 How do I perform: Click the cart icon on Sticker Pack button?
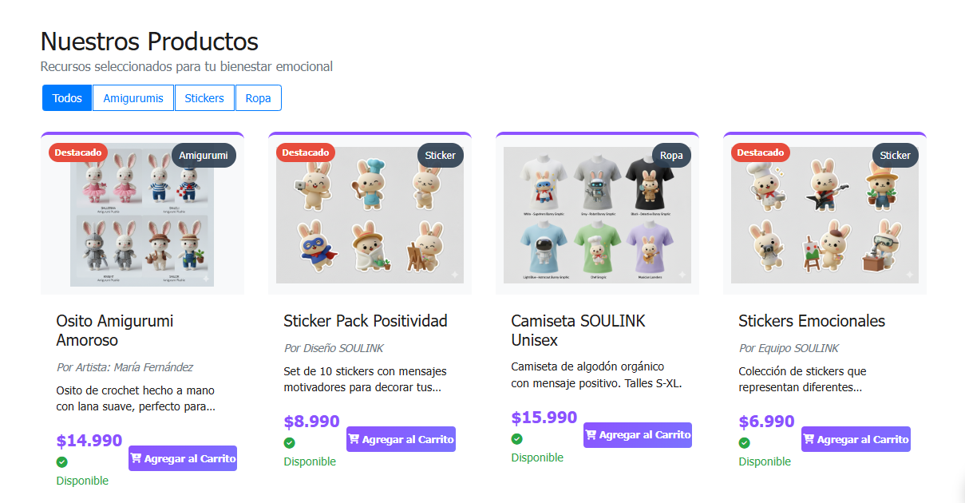pos(354,438)
